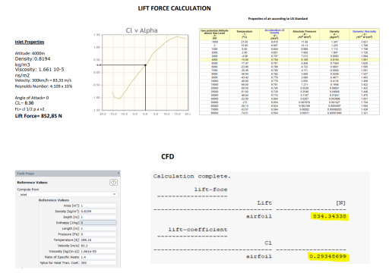The height and width of the screenshot is (276, 392).
Task: Click the Depth [m] input field
Action: click(x=98, y=217)
